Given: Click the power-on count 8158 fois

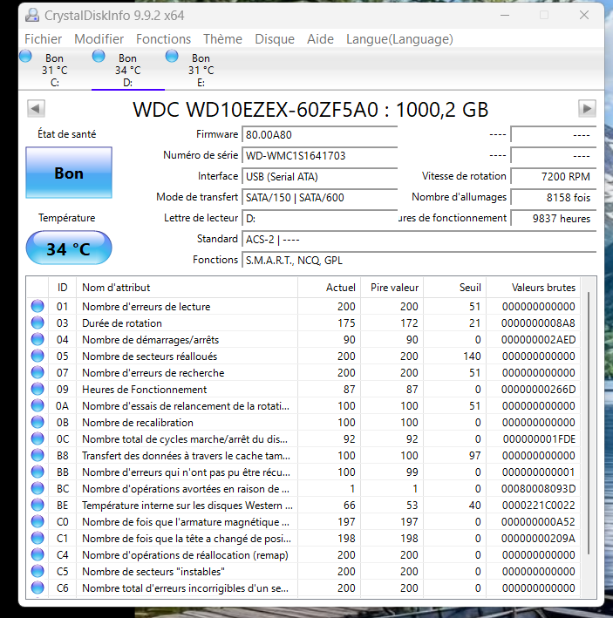Looking at the screenshot, I should (554, 198).
